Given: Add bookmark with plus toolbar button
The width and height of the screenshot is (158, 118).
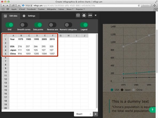Looking at the screenshot, I should (19, 6).
